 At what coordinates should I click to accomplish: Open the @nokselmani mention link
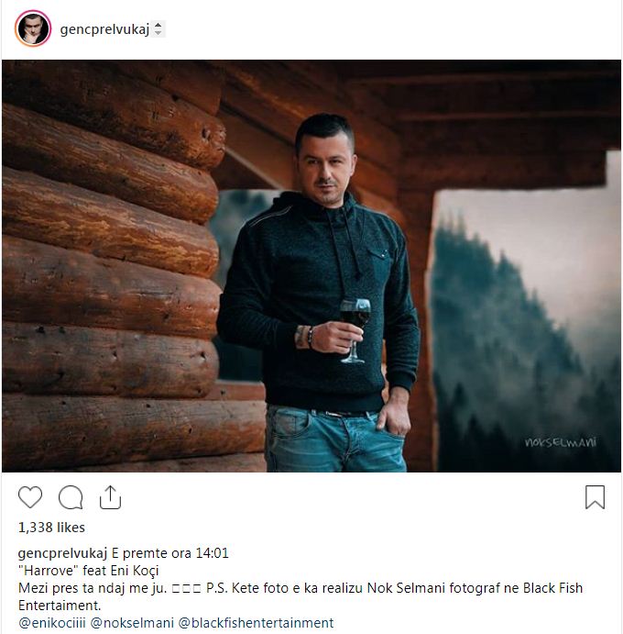point(132,623)
